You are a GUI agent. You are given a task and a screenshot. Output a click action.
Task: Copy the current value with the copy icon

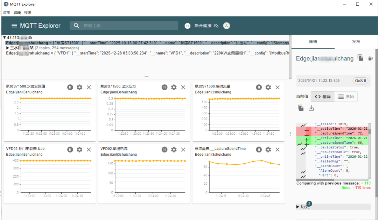[x=301, y=108]
